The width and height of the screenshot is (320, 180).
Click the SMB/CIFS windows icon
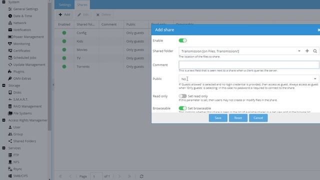10,175
